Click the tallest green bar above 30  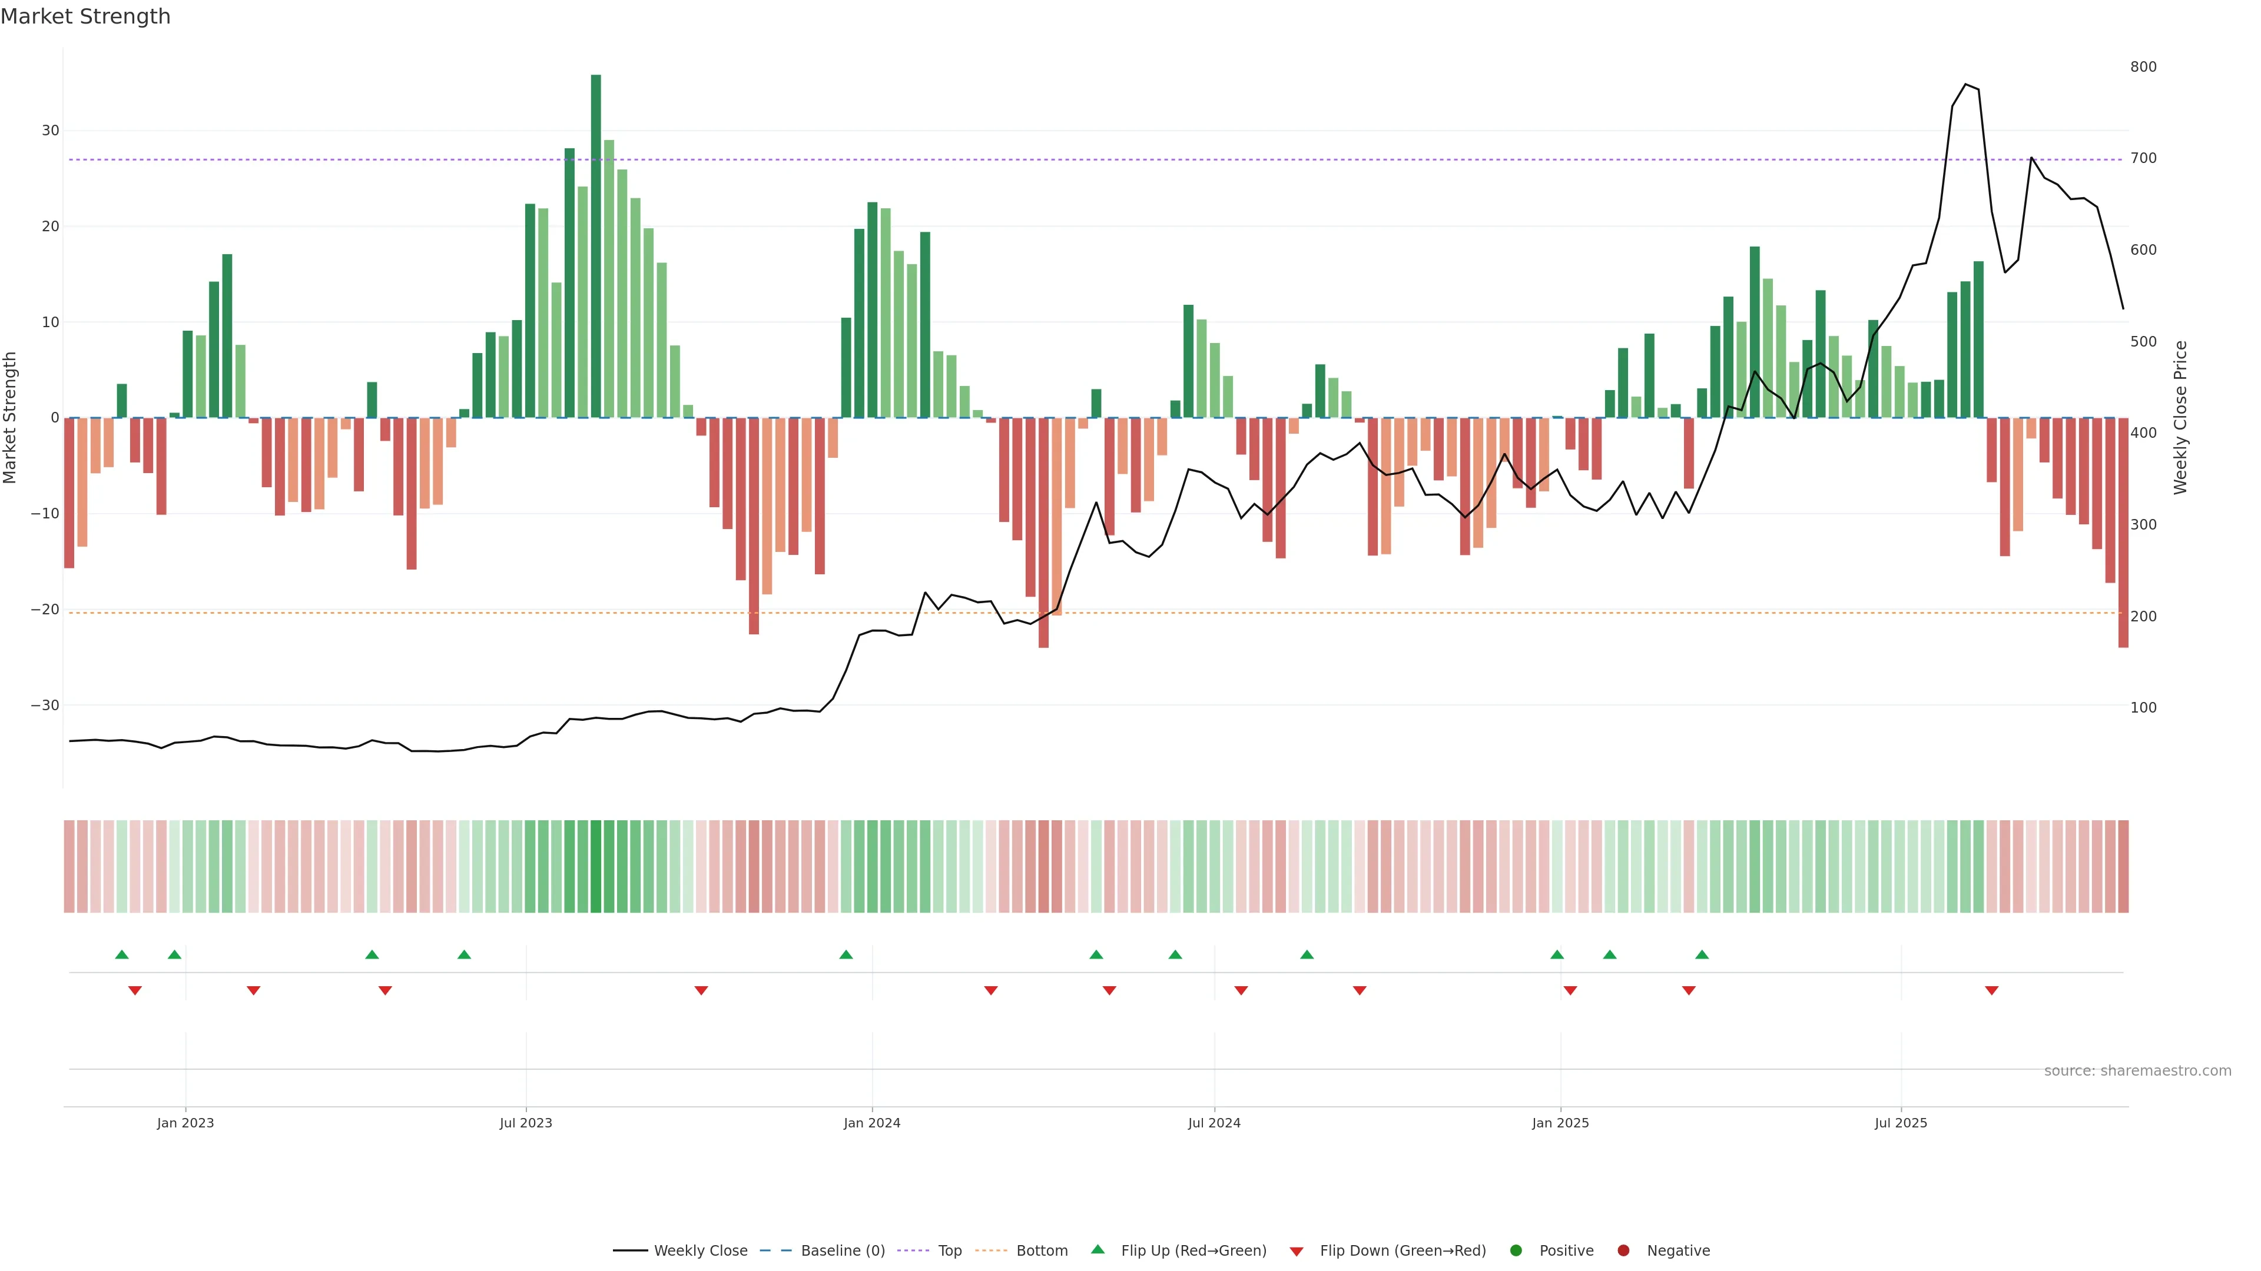596,245
